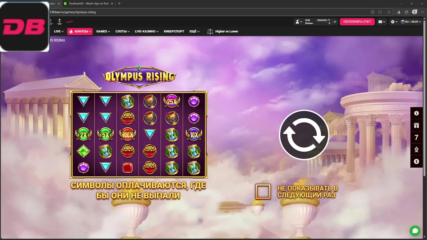The height and width of the screenshot is (240, 427).
Task: Click the red square ruby gem symbol
Action: click(127, 168)
